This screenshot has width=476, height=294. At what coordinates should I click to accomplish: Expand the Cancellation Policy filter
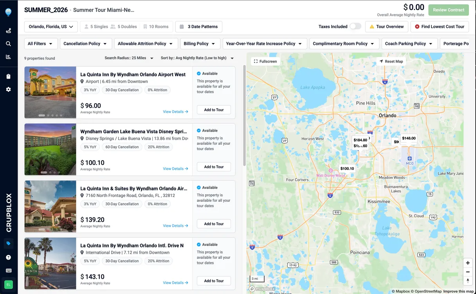tap(86, 44)
